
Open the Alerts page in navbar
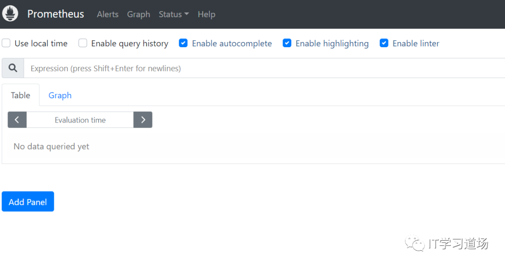tap(108, 14)
